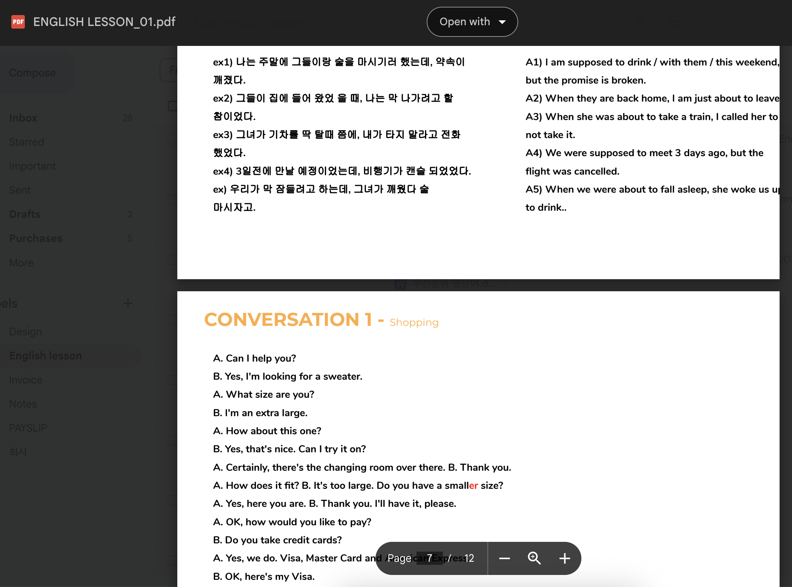Click the dimmed clear search X icon
Viewport: 792px width, 587px height.
(641, 21)
